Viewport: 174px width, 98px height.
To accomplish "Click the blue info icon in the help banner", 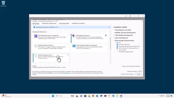I will click(x=34, y=27).
